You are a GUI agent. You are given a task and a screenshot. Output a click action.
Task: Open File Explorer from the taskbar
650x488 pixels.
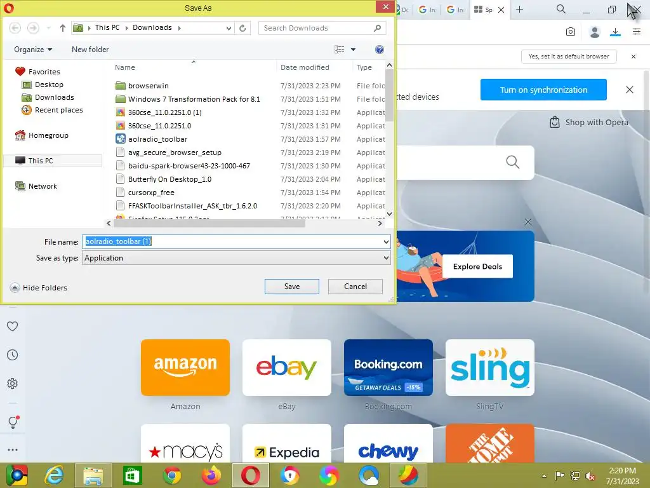pos(93,475)
